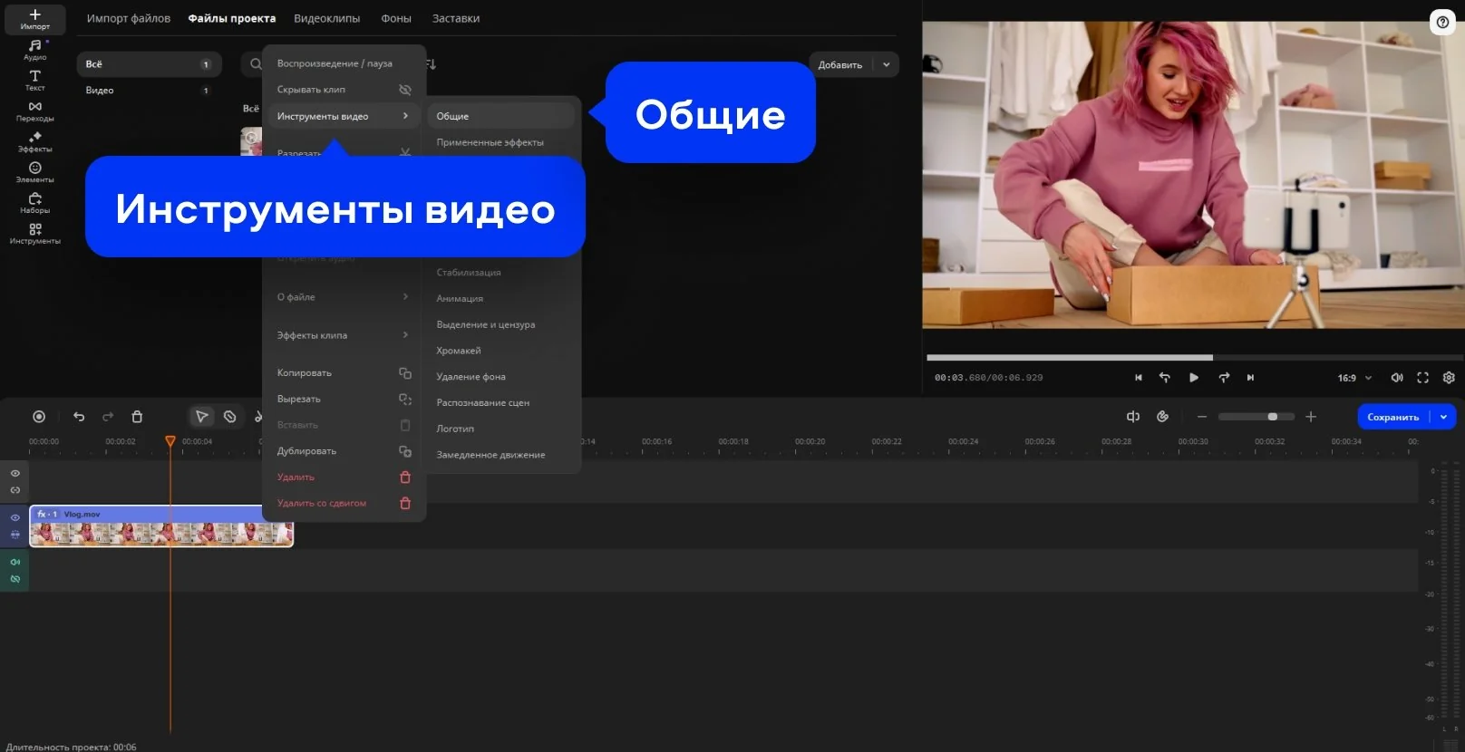Click the record button on timeline toolbar

tap(39, 417)
